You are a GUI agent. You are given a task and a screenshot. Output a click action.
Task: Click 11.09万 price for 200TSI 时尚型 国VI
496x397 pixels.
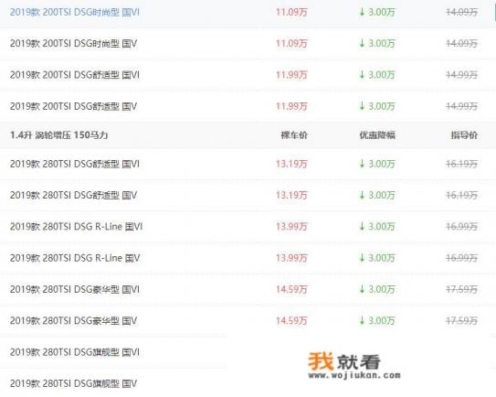click(291, 13)
